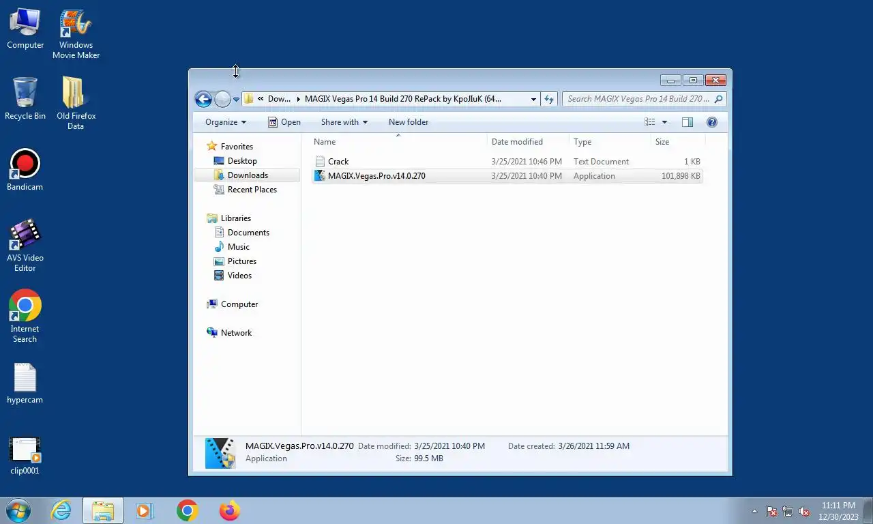Image resolution: width=873 pixels, height=524 pixels.
Task: Open the Organize dropdown menu
Action: click(x=226, y=122)
